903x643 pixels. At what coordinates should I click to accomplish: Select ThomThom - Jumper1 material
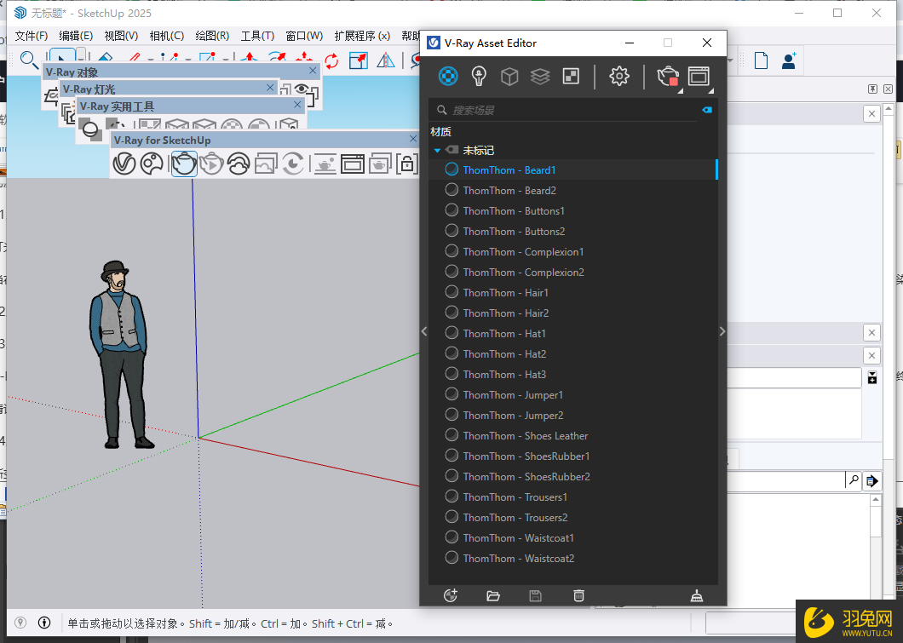(573, 395)
